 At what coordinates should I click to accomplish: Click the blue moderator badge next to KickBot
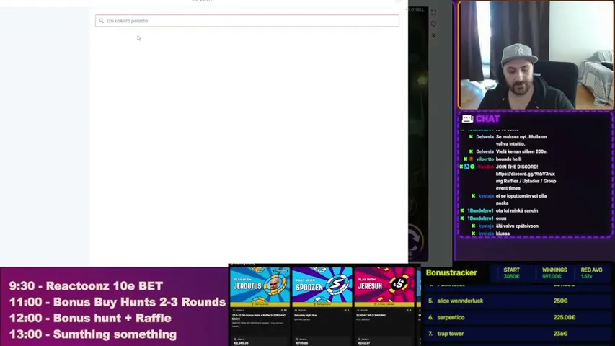(x=466, y=167)
